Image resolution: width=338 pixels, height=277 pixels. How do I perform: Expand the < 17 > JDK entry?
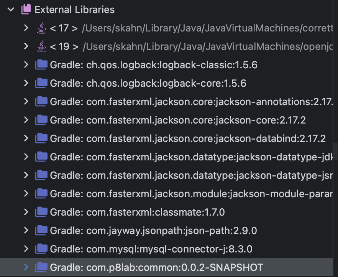26,28
